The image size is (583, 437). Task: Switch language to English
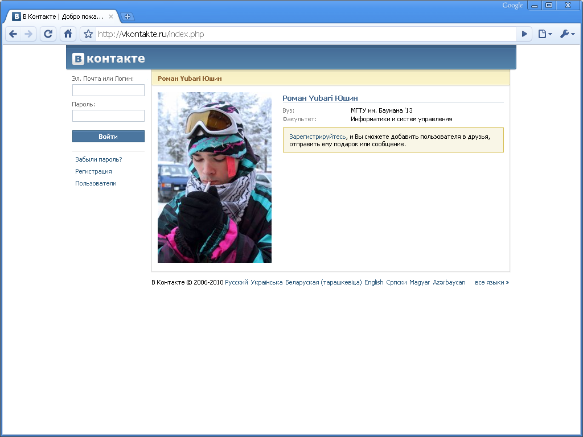pyautogui.click(x=373, y=282)
